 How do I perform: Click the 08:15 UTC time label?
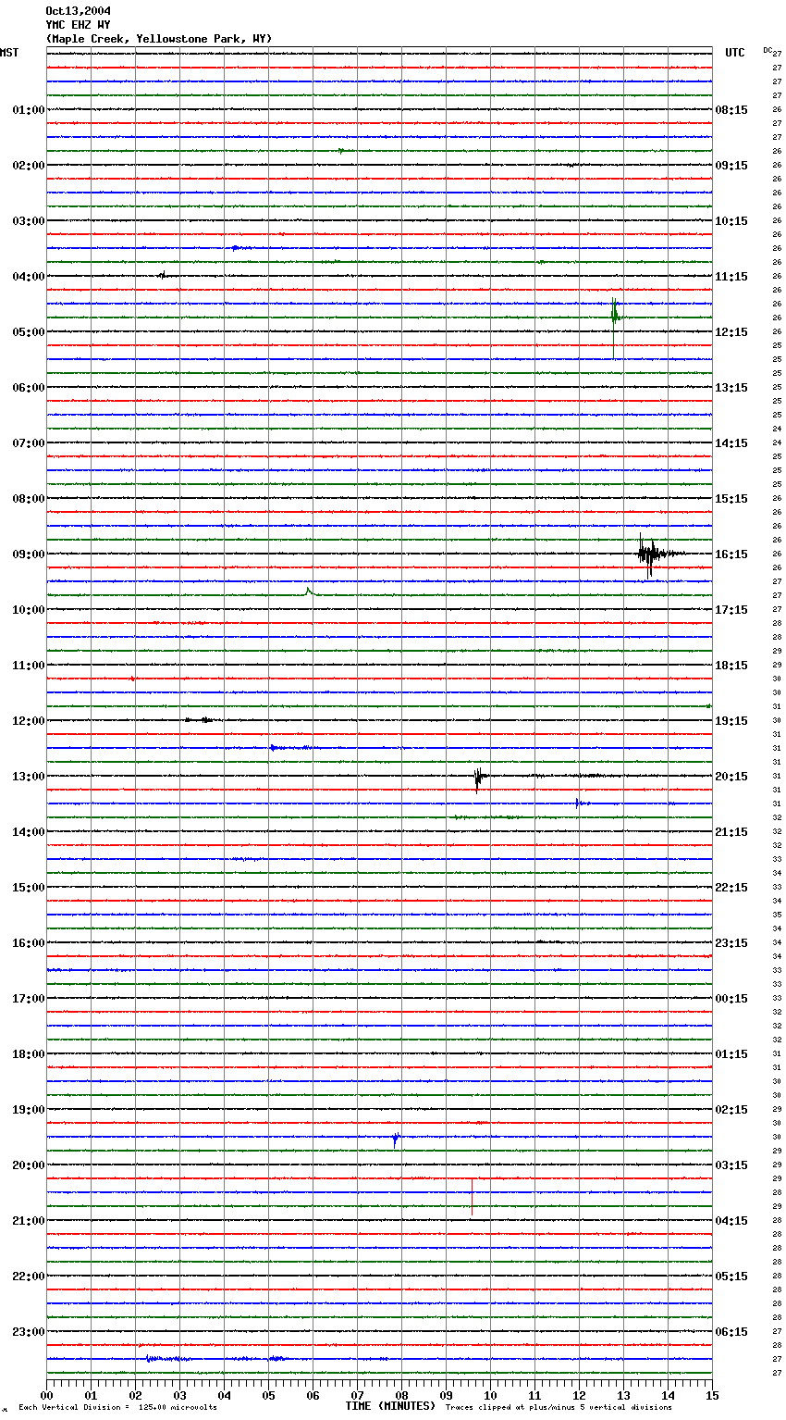[x=731, y=110]
